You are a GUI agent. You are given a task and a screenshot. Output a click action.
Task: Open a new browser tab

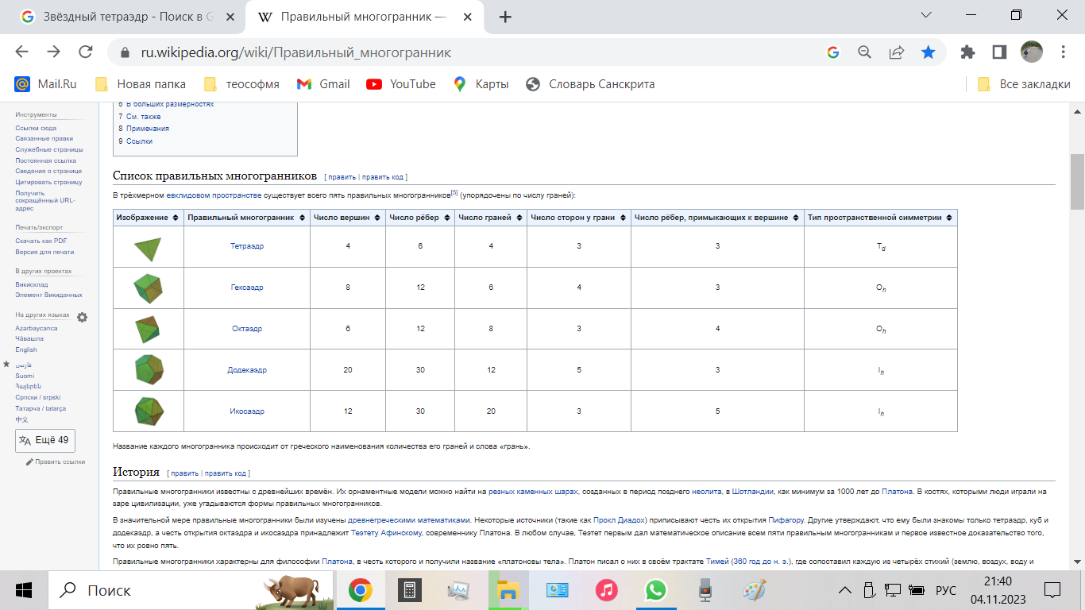pos(504,17)
